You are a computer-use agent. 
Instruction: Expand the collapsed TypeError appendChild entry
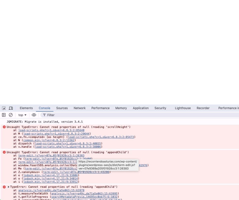click(8, 187)
